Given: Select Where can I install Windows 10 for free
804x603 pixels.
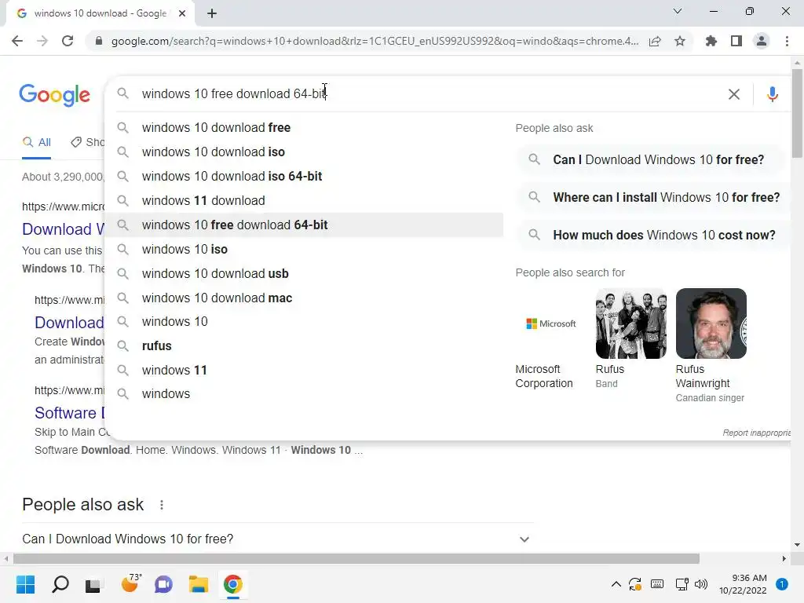Looking at the screenshot, I should [654, 197].
